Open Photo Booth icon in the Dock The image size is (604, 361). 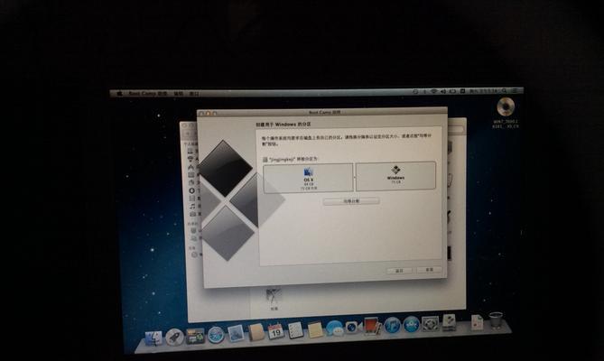tap(372, 326)
